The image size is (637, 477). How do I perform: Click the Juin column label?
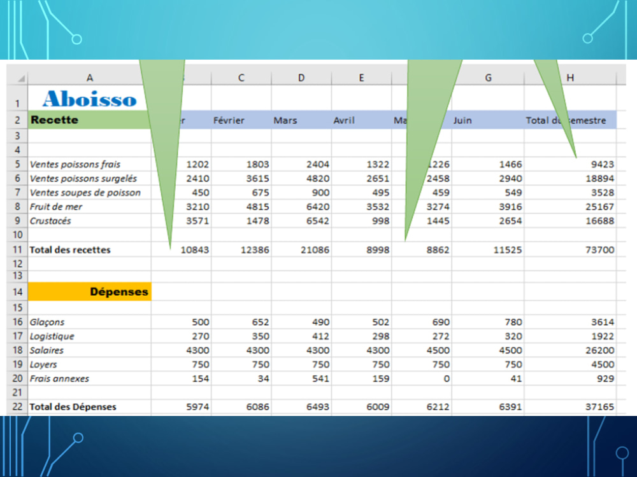(x=462, y=120)
